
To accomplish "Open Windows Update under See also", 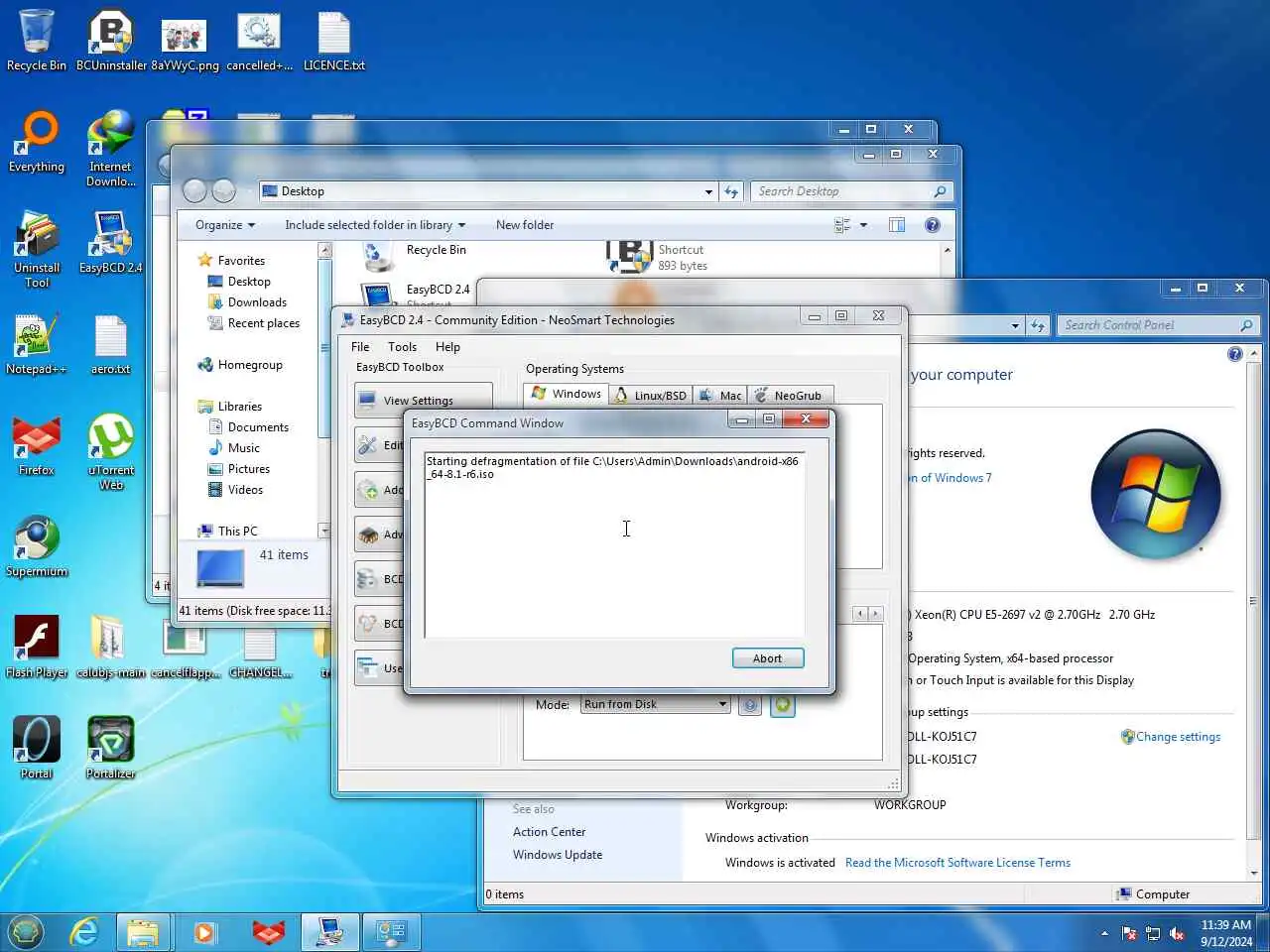I will pyautogui.click(x=558, y=855).
